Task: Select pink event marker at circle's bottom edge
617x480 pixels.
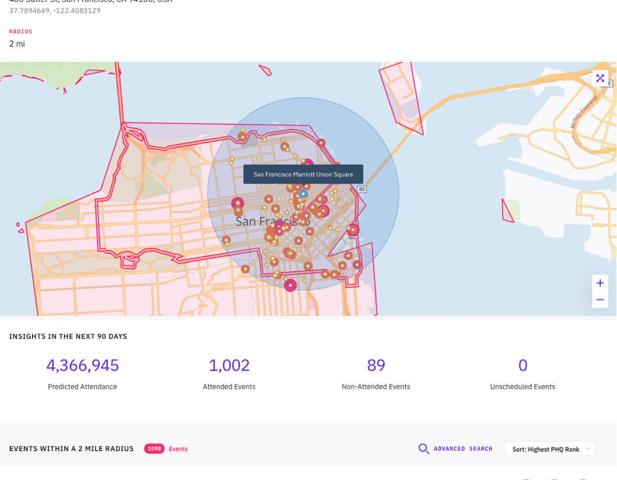Action: 290,285
